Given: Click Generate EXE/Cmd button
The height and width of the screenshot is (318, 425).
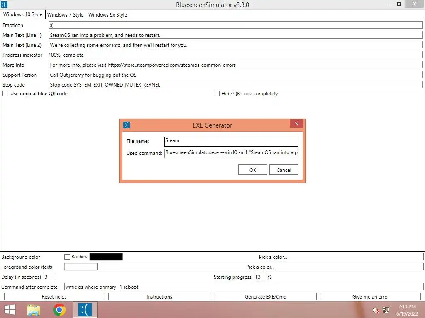Looking at the screenshot, I should click(265, 296).
